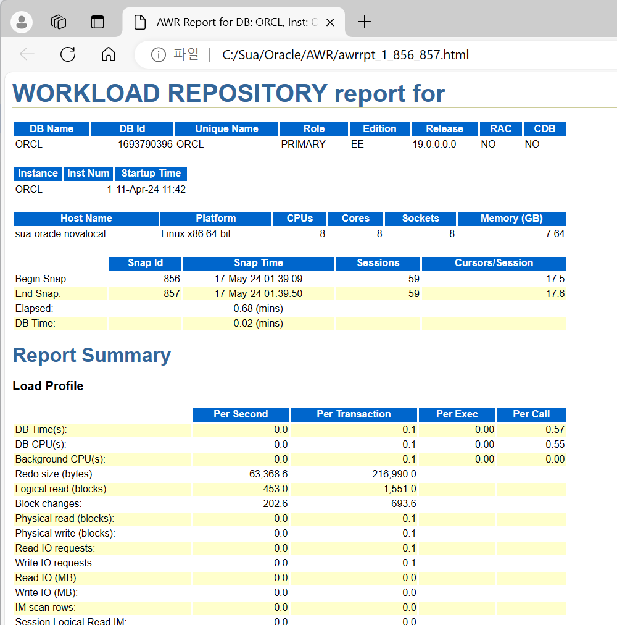
Task: Click the DB Name column header
Action: coord(51,128)
